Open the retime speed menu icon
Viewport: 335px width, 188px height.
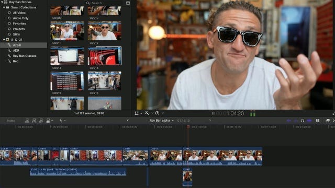click(x=159, y=113)
